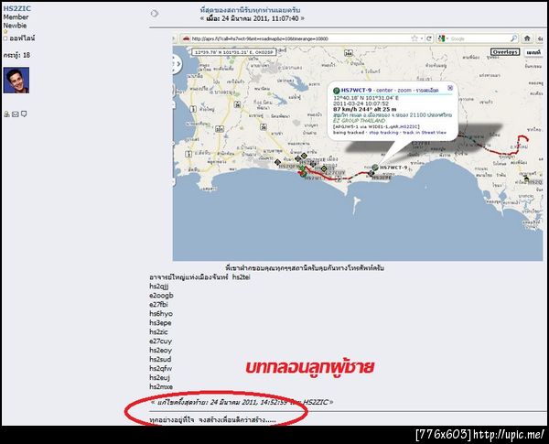Bookmark the page with the star icon
This screenshot has width=549, height=444.
pos(414,38)
